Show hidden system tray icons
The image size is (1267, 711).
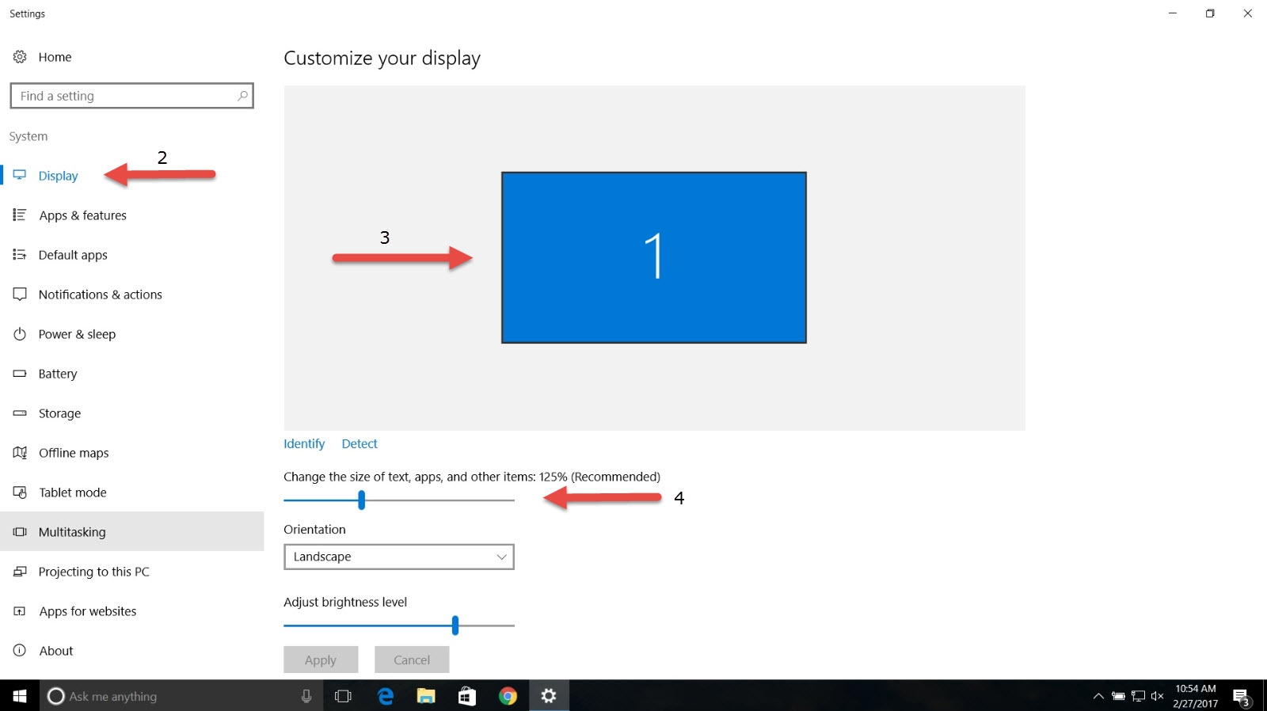coord(1098,697)
